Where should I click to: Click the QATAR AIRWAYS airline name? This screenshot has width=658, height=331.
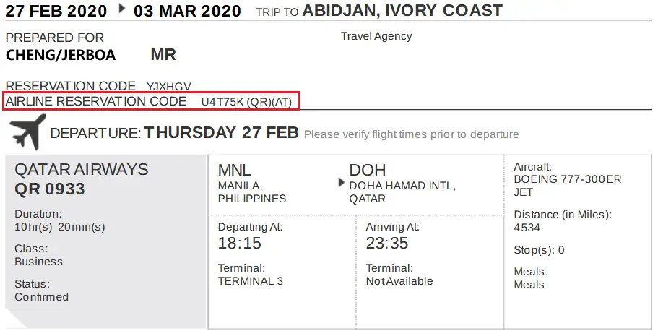point(82,169)
